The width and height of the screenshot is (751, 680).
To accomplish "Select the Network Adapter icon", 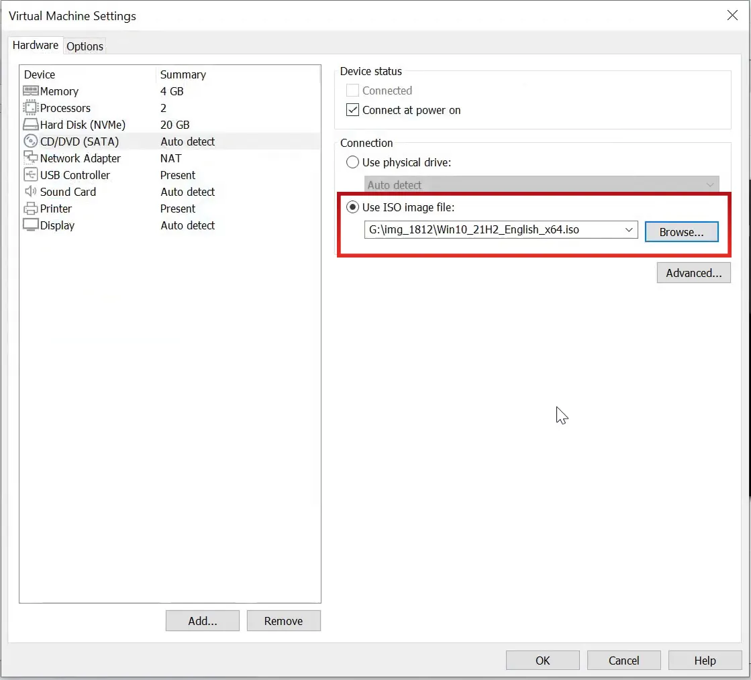I will (x=31, y=158).
